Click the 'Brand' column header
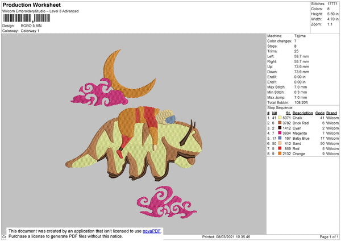Viewport: 341px width, 241px height. (x=331, y=113)
